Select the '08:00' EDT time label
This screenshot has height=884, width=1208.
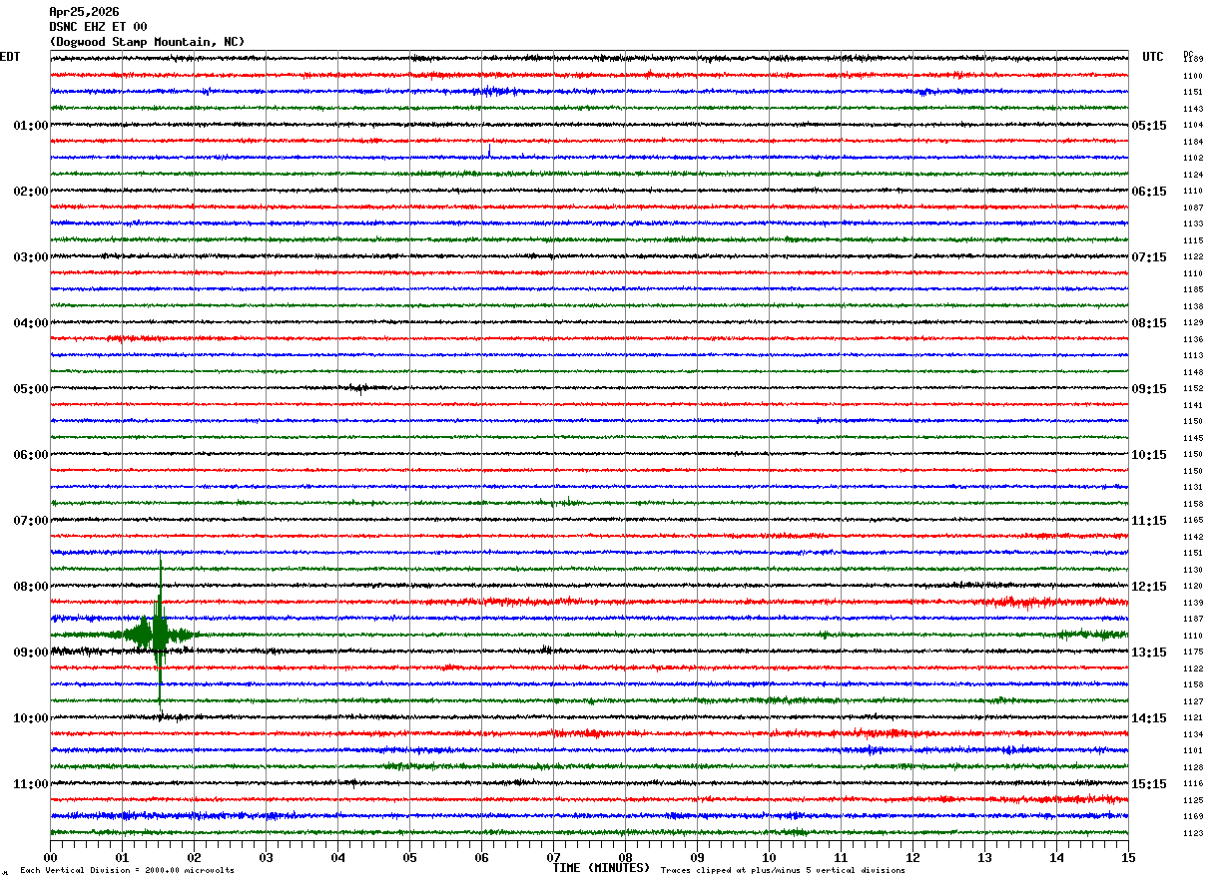[x=31, y=587]
